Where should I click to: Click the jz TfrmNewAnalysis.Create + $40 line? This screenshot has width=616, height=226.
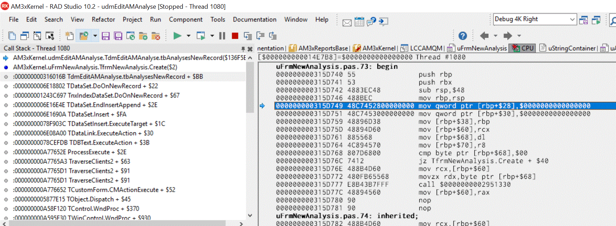(445, 161)
